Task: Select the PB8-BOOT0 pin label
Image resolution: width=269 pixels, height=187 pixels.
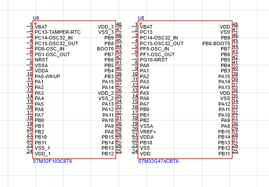Action: click(216, 43)
